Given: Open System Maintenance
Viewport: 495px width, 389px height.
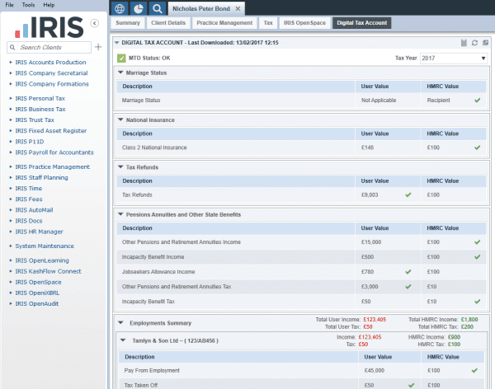Looking at the screenshot, I should tap(45, 246).
